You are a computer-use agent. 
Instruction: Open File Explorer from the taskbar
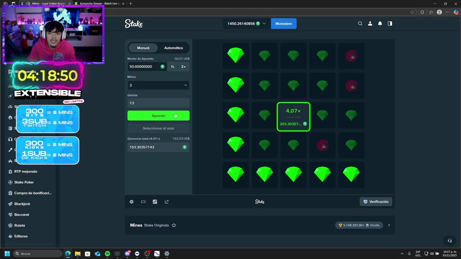click(x=77, y=254)
